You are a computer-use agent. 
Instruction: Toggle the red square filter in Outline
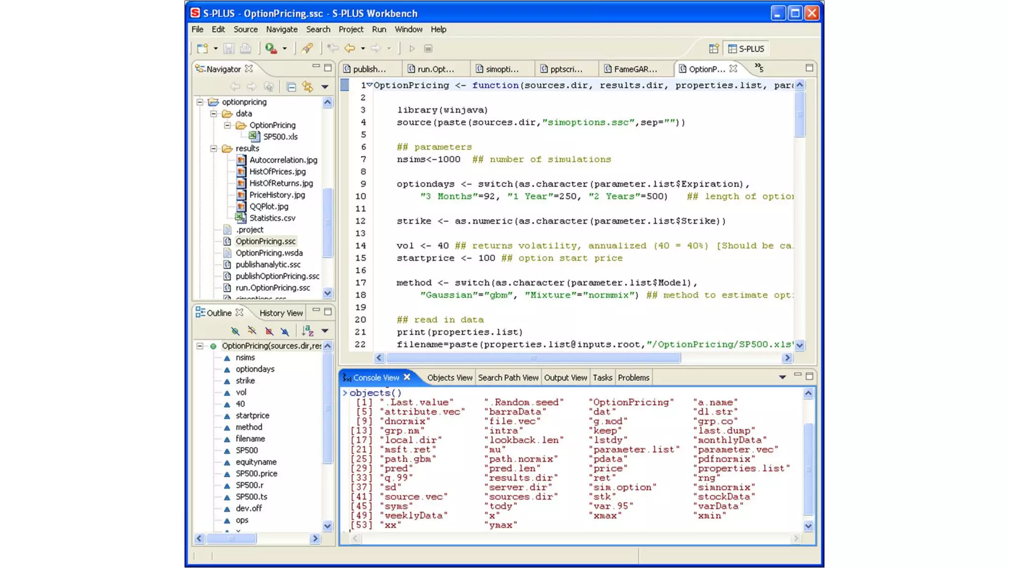point(269,331)
